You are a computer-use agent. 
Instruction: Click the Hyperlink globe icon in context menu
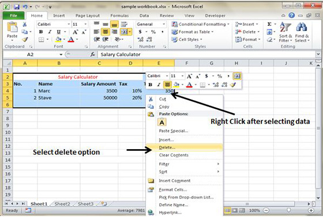coord(151,212)
